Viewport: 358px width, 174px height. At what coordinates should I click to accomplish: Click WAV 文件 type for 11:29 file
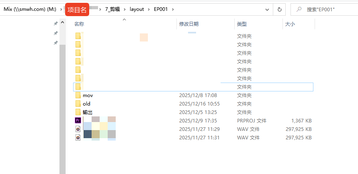[x=248, y=129]
